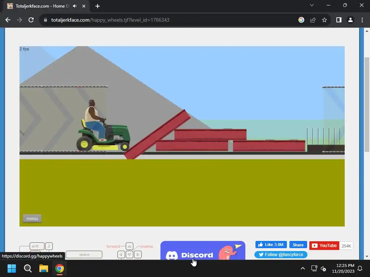Click the down arrow key hint
Image resolution: width=370 pixels, height=277 pixels.
coord(129,255)
